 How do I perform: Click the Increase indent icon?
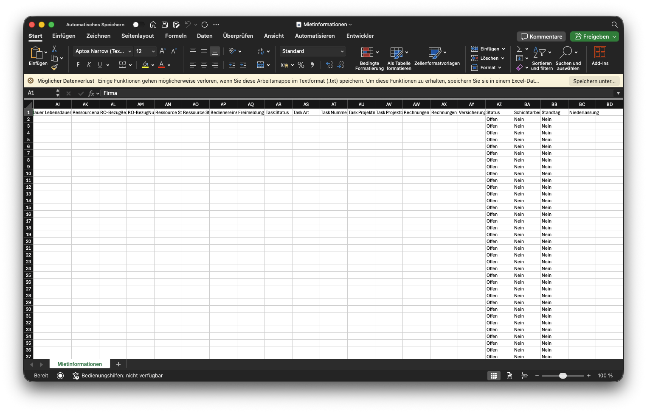pyautogui.click(x=243, y=65)
